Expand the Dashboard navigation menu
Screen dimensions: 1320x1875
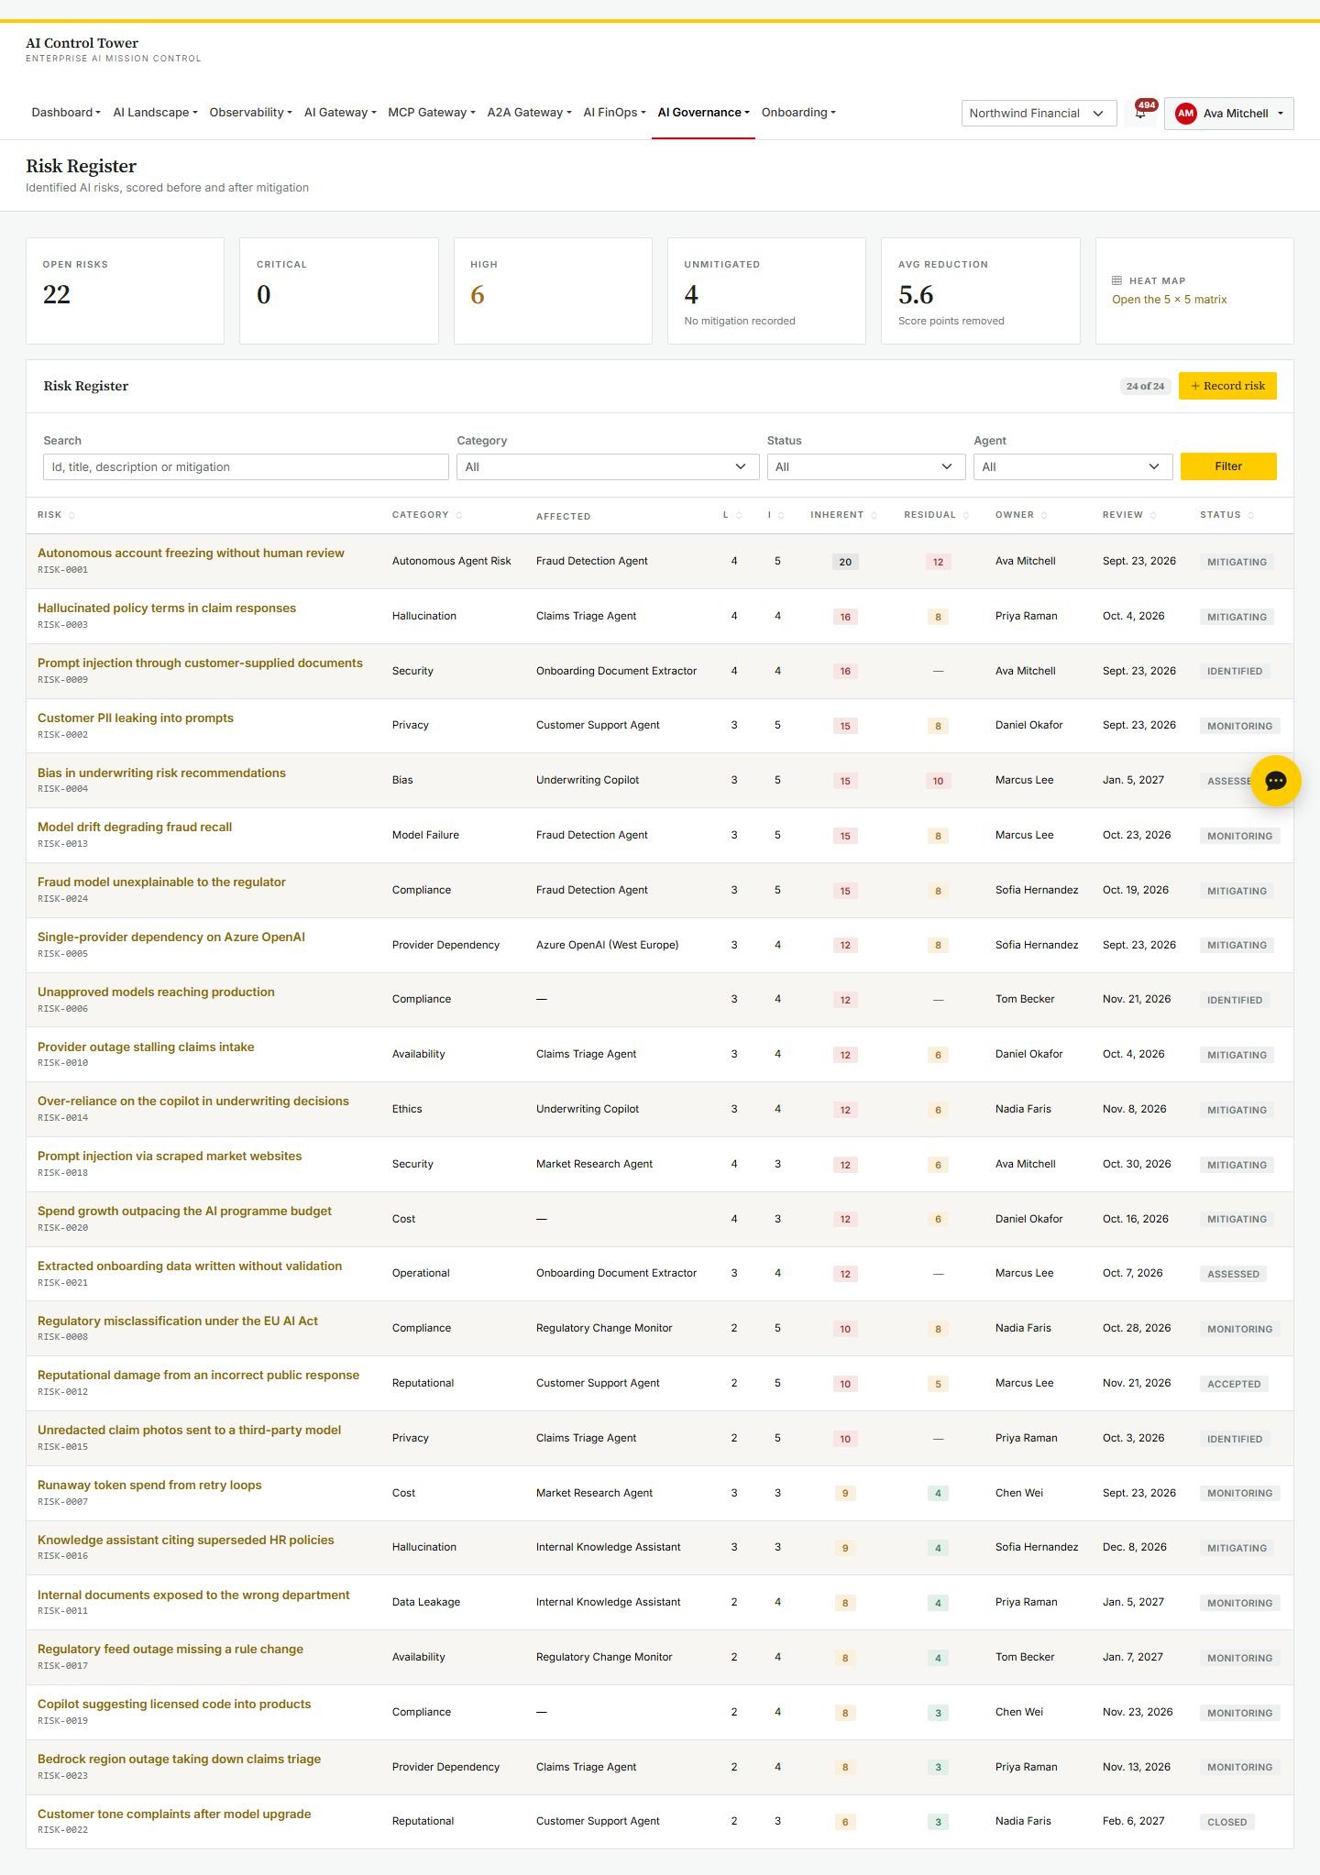[66, 113]
